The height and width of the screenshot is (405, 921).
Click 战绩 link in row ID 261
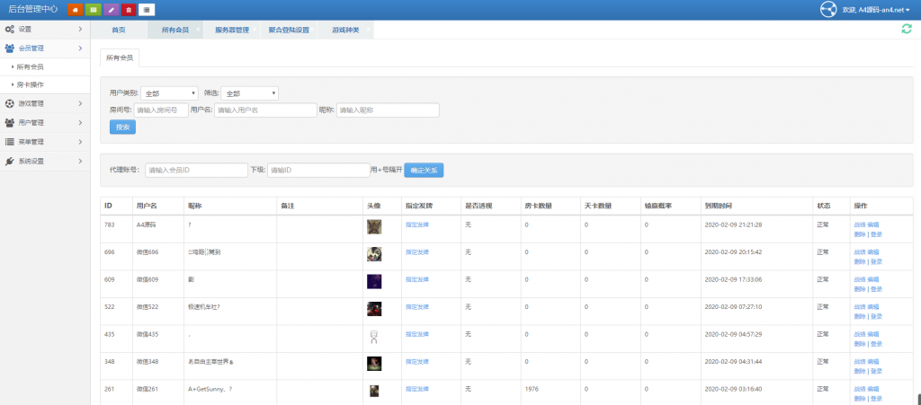[x=859, y=389]
